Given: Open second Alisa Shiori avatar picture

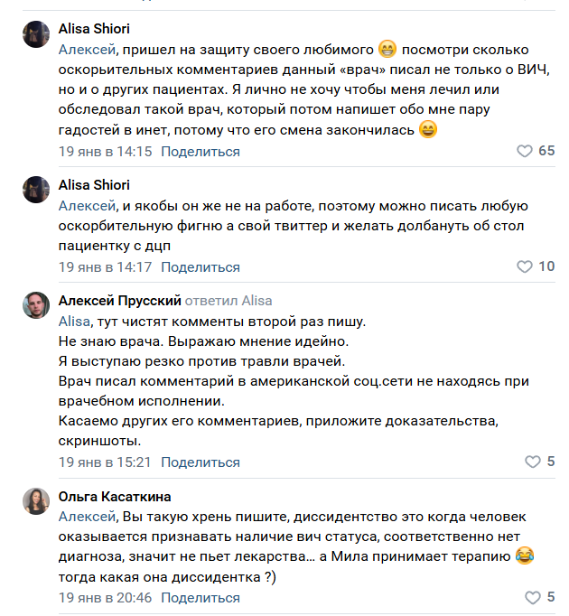Looking at the screenshot, I should coord(36,191).
